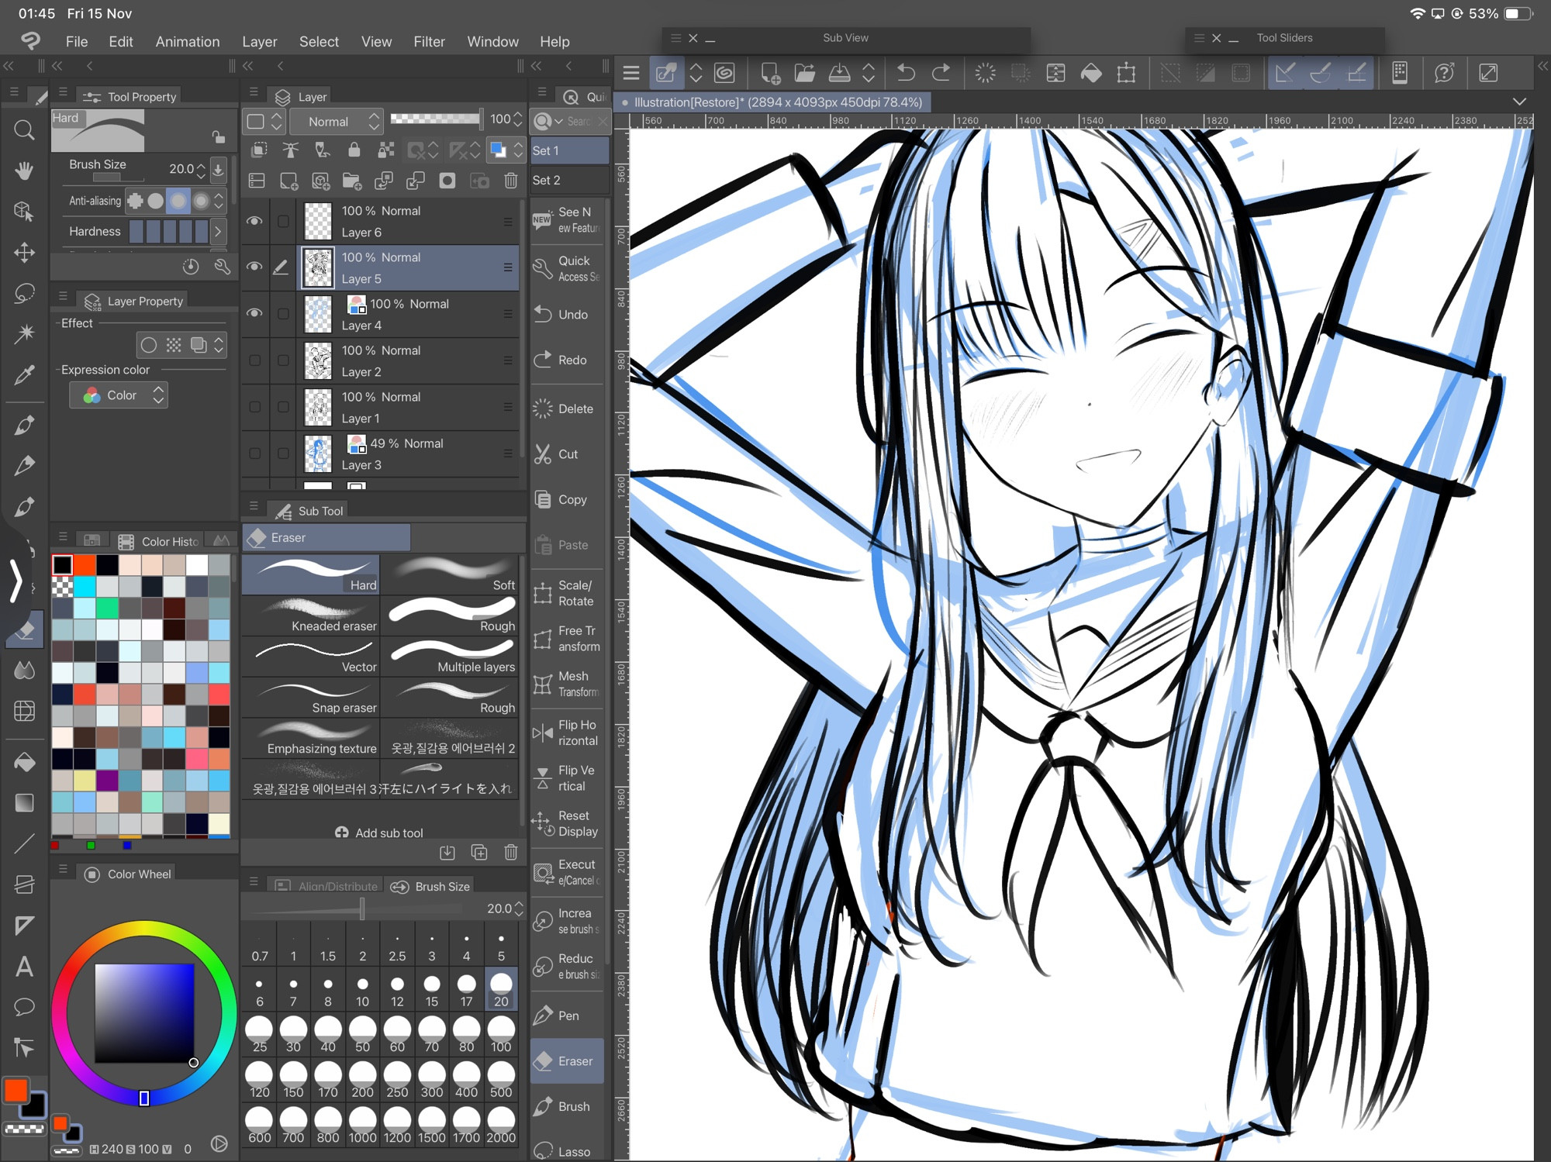This screenshot has width=1551, height=1162.
Task: Open the layer blending mode dropdown
Action: pos(336,122)
